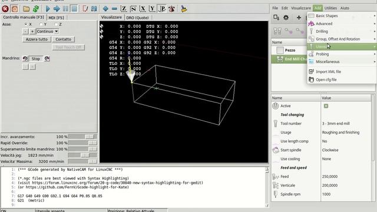Expand the Advanced submenu
The image size is (377, 212).
pyautogui.click(x=342, y=24)
